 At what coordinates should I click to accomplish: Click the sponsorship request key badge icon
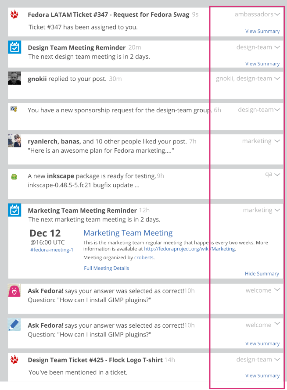(x=14, y=109)
